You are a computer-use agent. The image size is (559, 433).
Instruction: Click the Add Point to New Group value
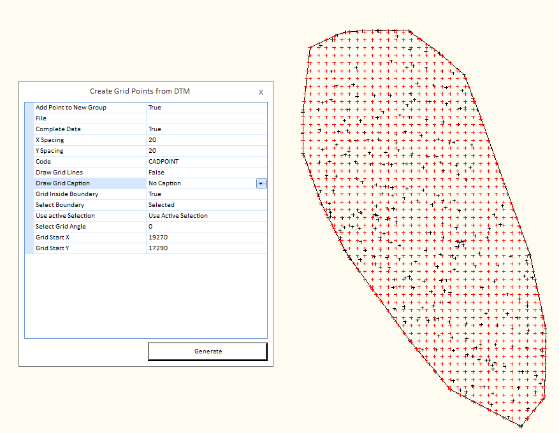click(206, 108)
